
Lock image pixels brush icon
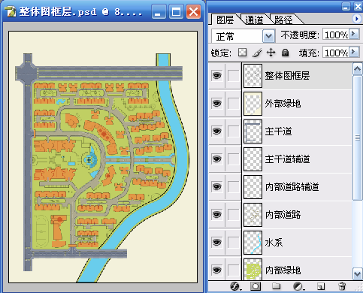(x=257, y=53)
